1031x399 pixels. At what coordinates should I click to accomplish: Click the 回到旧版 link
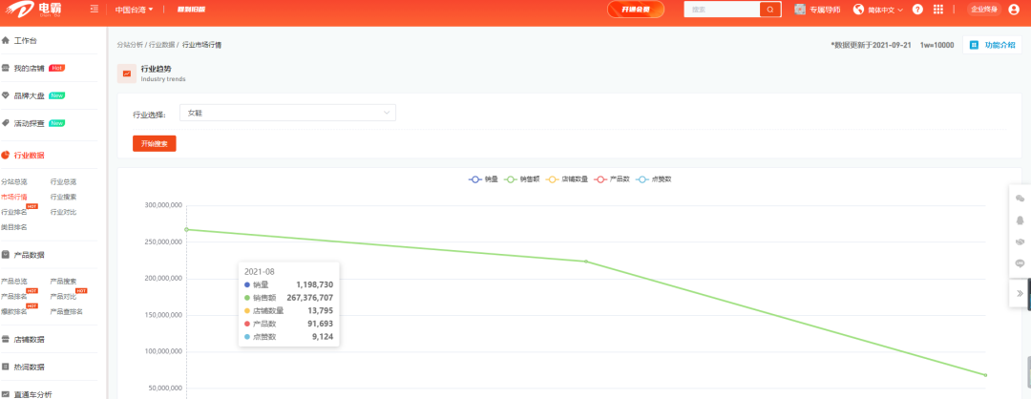[191, 10]
